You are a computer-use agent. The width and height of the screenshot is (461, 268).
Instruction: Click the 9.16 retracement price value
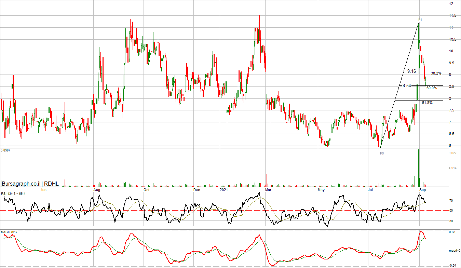411,71
